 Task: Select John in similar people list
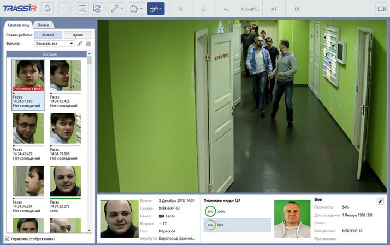(x=236, y=211)
